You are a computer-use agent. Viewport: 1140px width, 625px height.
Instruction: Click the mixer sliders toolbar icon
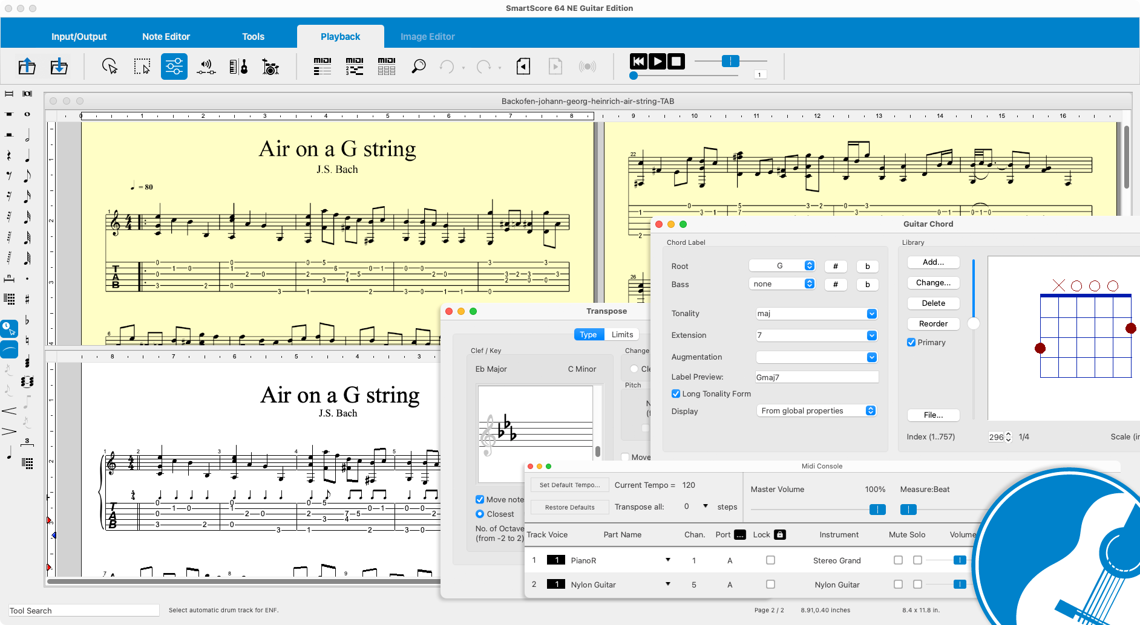coord(174,66)
